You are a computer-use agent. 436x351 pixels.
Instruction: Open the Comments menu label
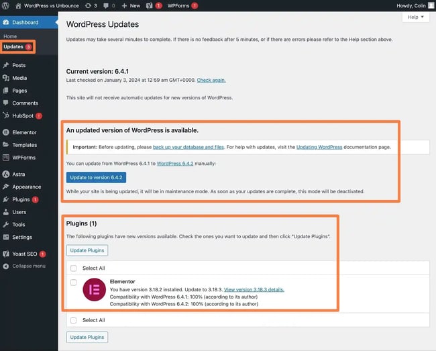(x=25, y=103)
